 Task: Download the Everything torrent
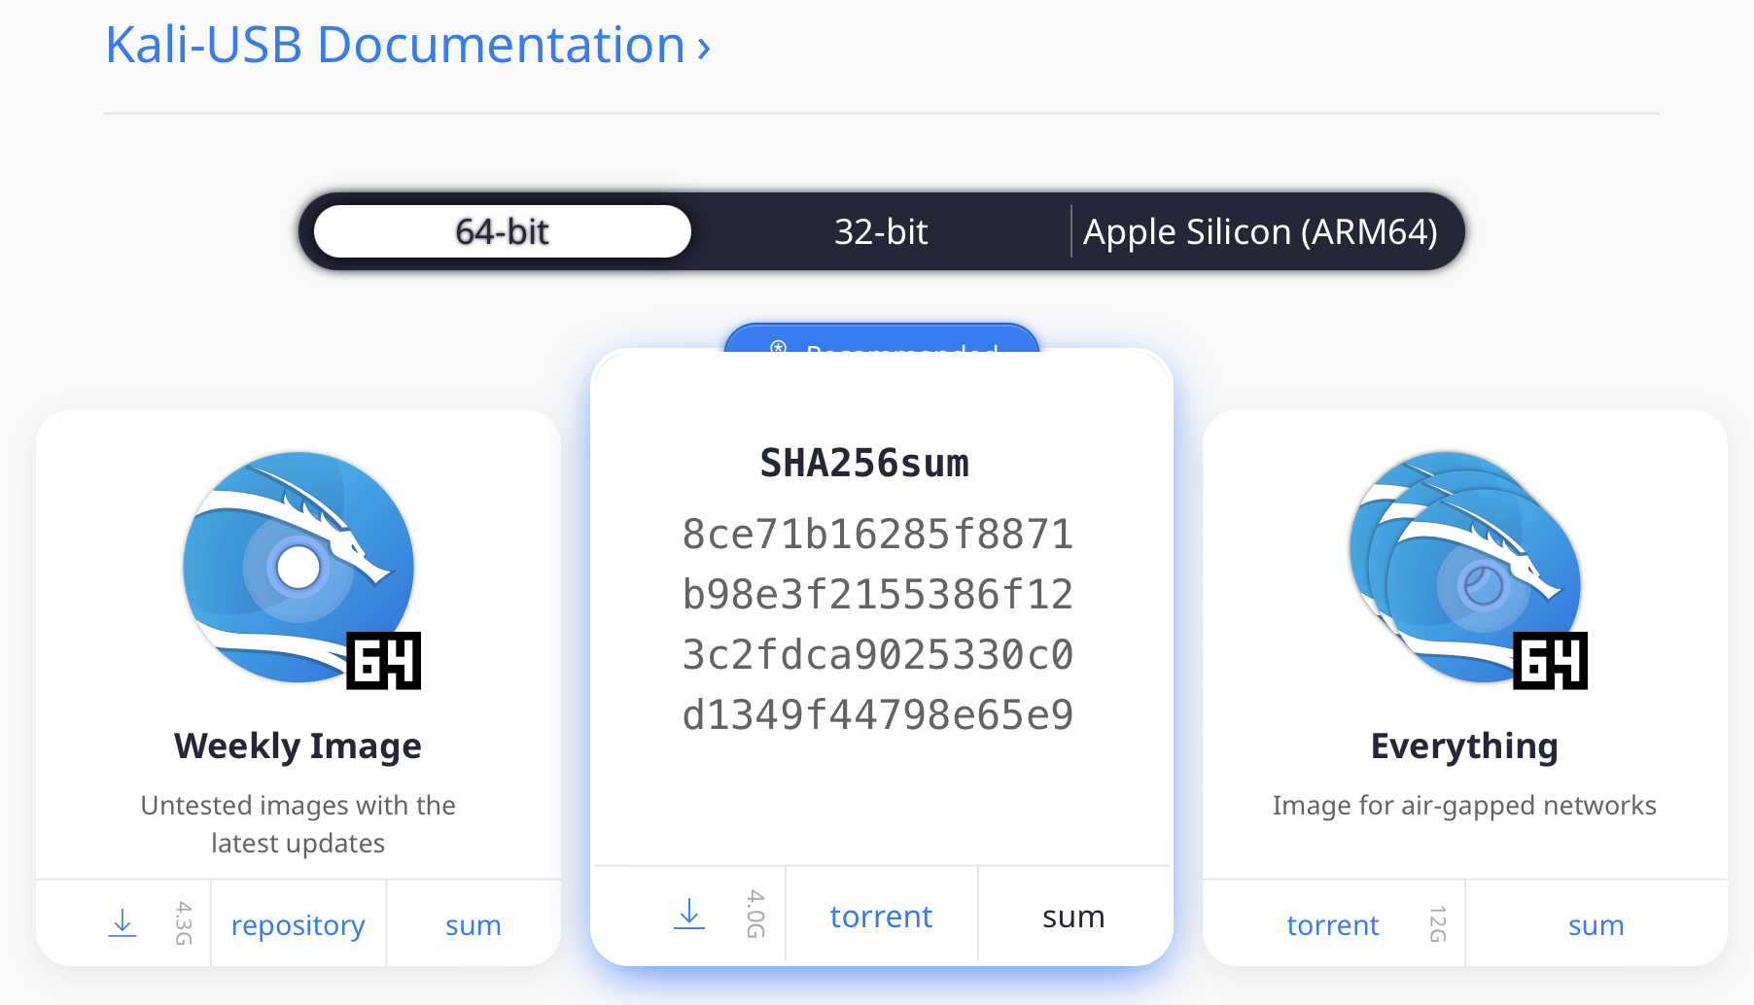point(1333,925)
